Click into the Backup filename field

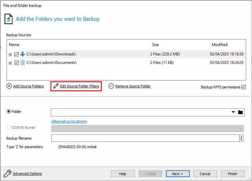pos(145,138)
